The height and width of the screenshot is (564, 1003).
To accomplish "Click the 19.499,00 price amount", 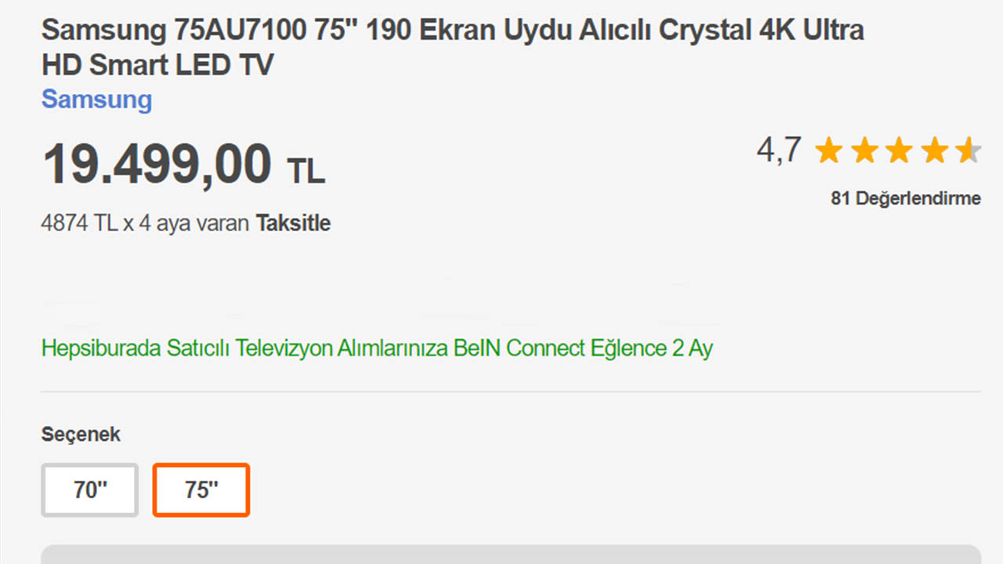I will (x=157, y=165).
